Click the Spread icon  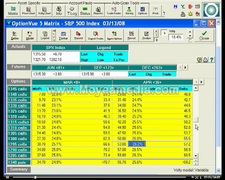point(131,35)
